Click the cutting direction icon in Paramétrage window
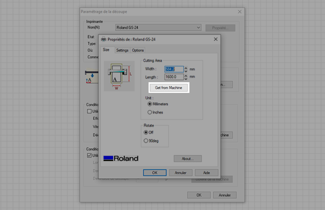The height and width of the screenshot is (210, 325). click(x=91, y=76)
